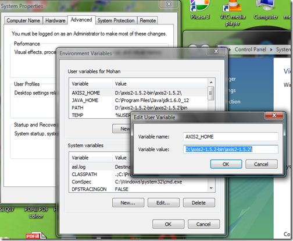
Task: Click ComSpec value C:\Windows\system32\cmd.exe
Action: [x=148, y=182]
